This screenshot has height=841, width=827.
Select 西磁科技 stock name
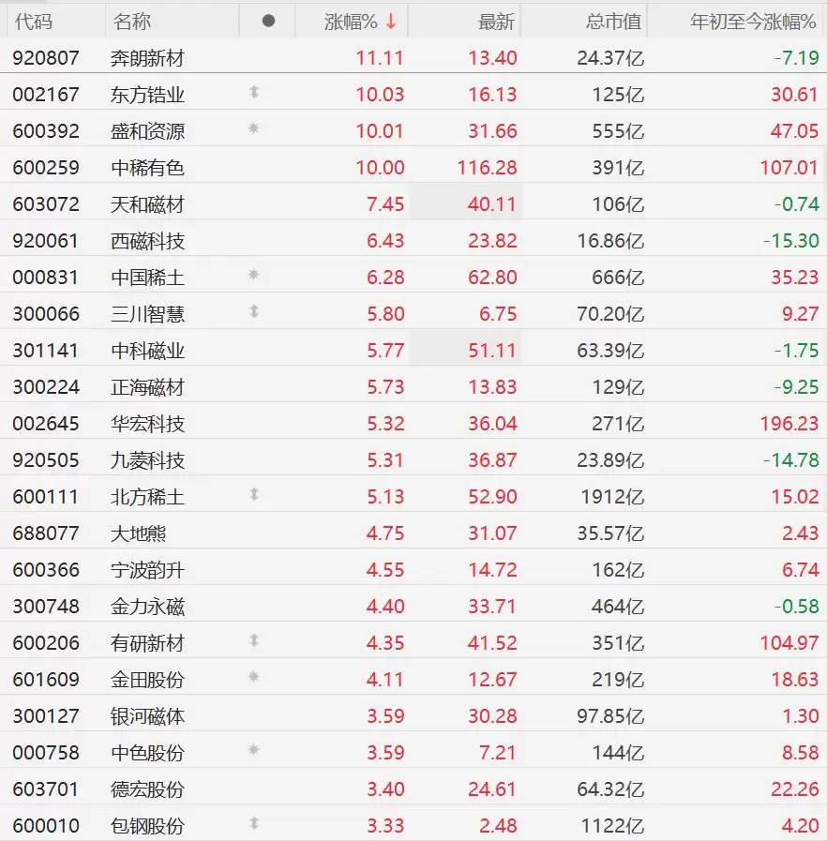click(147, 241)
